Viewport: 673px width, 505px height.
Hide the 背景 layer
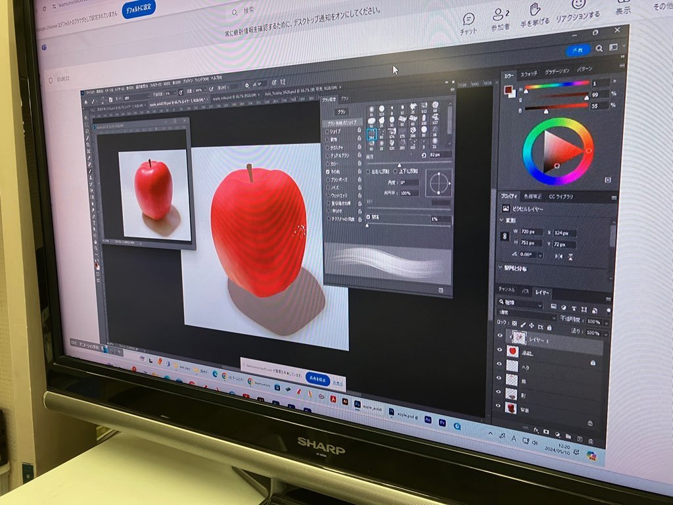click(498, 405)
